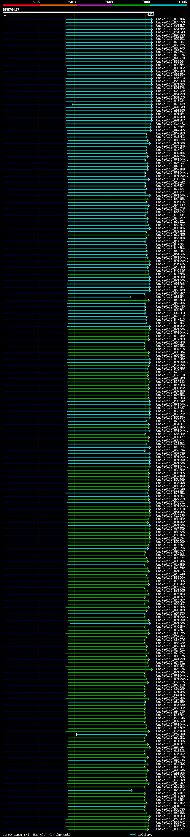Select the UniRef100_Q4R5B0 label

[170, 359]
